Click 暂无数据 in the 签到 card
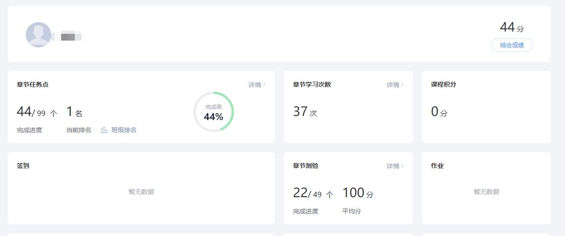This screenshot has height=236, width=565. point(141,192)
